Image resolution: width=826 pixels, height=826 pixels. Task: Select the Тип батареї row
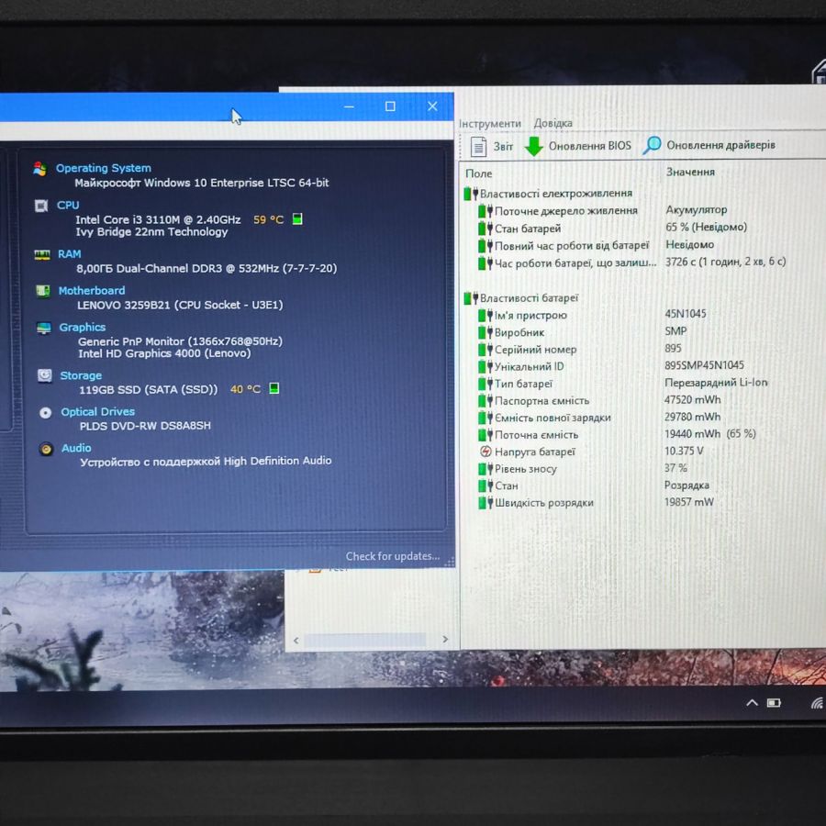(622, 383)
